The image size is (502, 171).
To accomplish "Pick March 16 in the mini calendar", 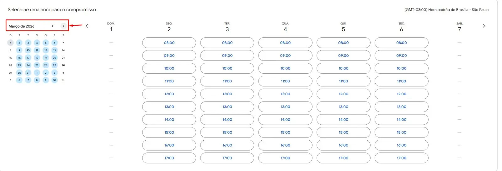I will (19, 58).
